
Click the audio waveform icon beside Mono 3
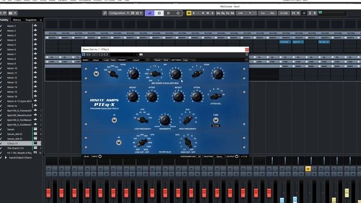tap(35, 35)
